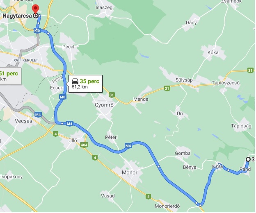Click the origin circle marker near Pánd
Viewport: 256px width, 213px height.
(x=248, y=159)
